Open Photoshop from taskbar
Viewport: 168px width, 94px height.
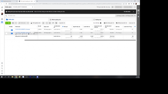click(34, 77)
